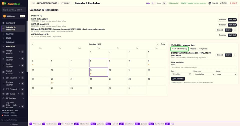The height and width of the screenshot is (126, 240).
Task: Open Ledger List shortcut
Action: click(98, 124)
